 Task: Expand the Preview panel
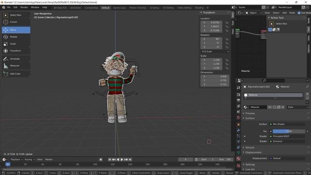[x=250, y=113]
